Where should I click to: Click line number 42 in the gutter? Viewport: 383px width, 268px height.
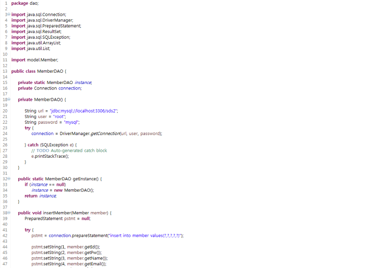[5, 236]
